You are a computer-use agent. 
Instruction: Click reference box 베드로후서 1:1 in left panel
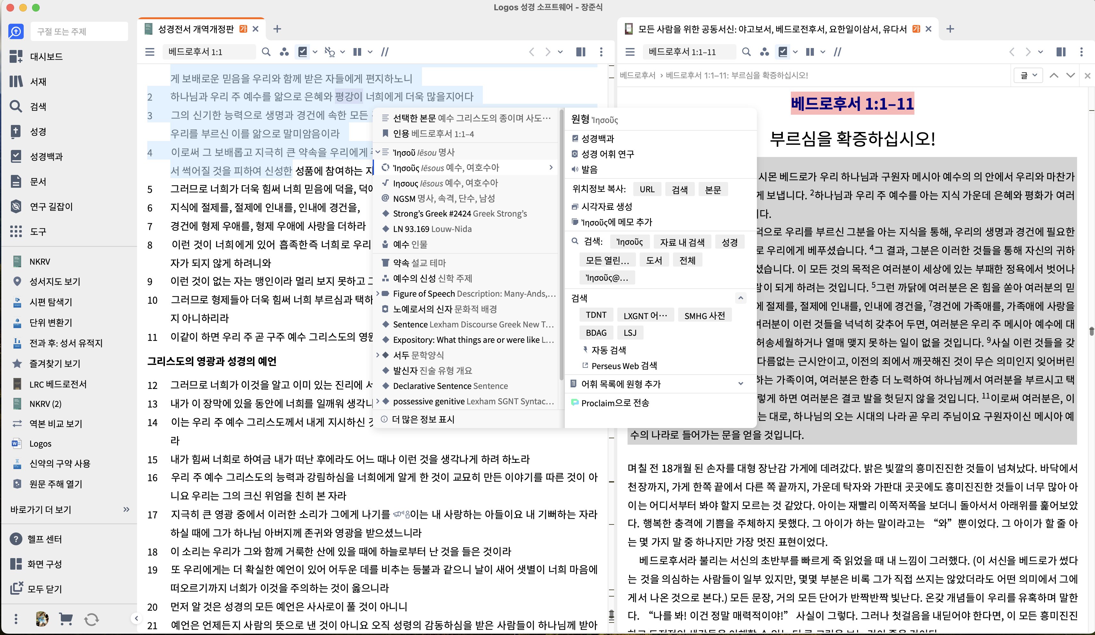(x=209, y=52)
